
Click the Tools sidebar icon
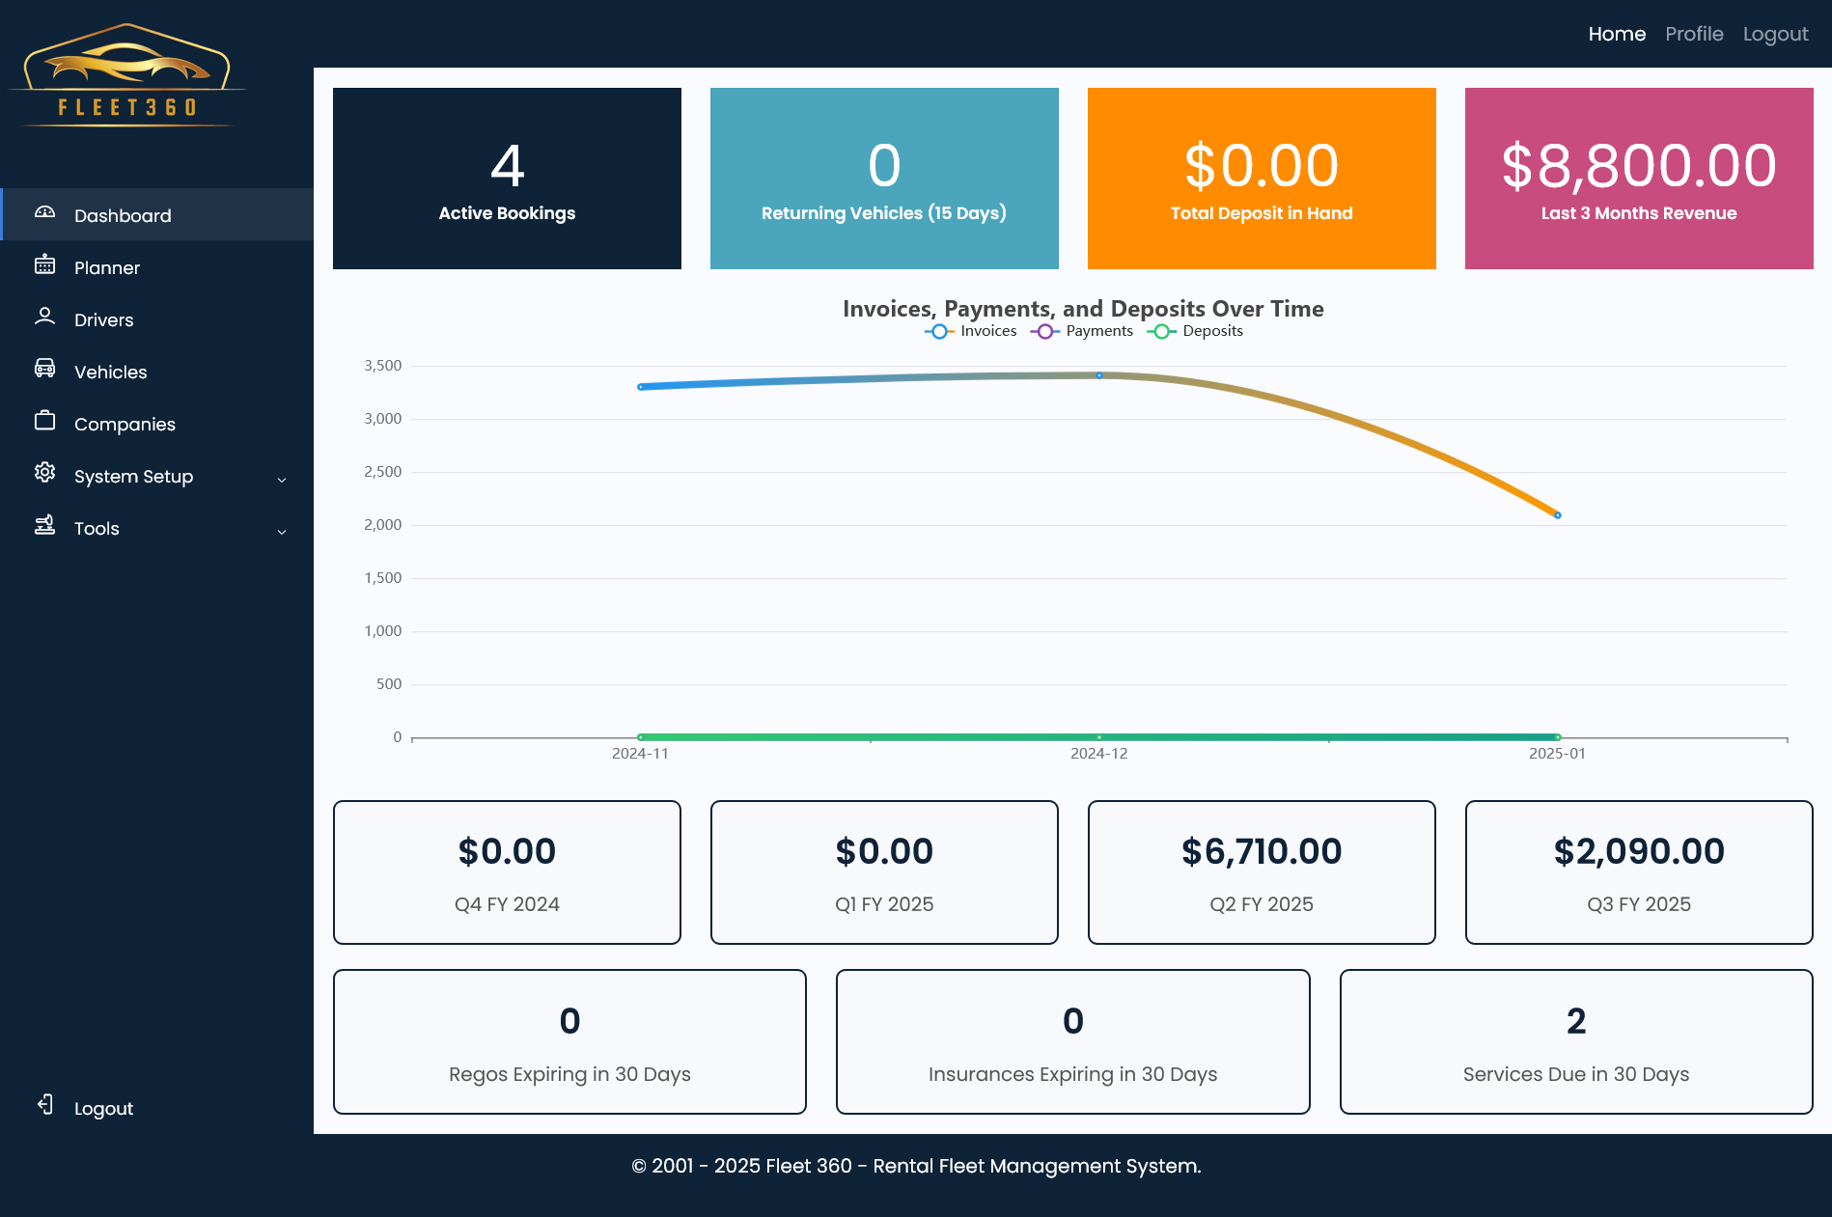point(44,526)
